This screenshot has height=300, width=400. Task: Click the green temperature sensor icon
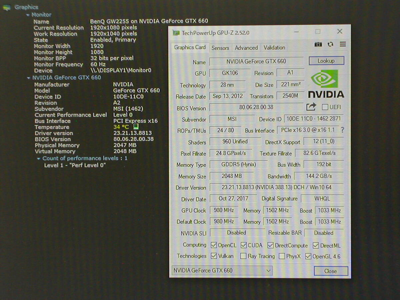(x=136, y=127)
